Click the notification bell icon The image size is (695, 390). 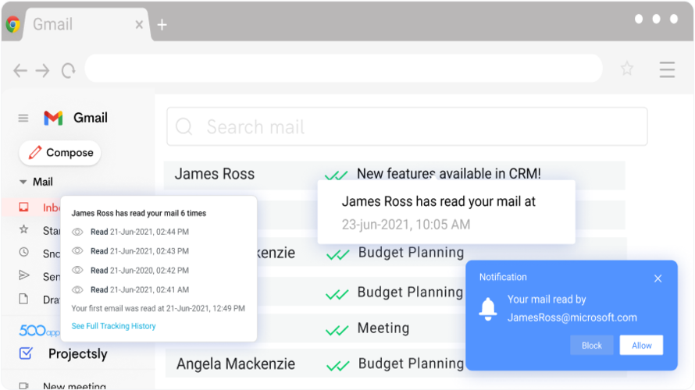pos(488,309)
